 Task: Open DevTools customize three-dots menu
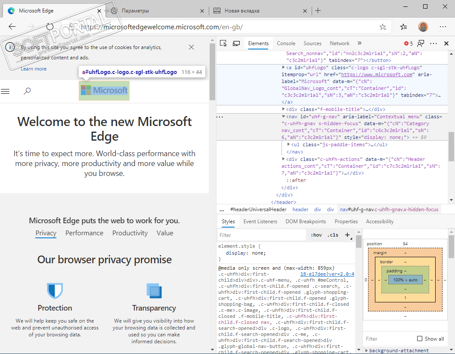(433, 43)
